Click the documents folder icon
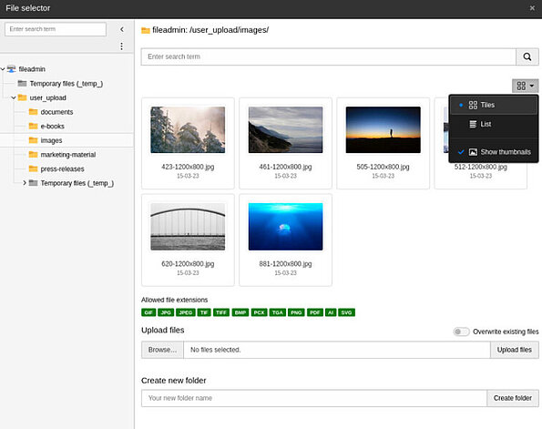This screenshot has width=542, height=429. (33, 112)
